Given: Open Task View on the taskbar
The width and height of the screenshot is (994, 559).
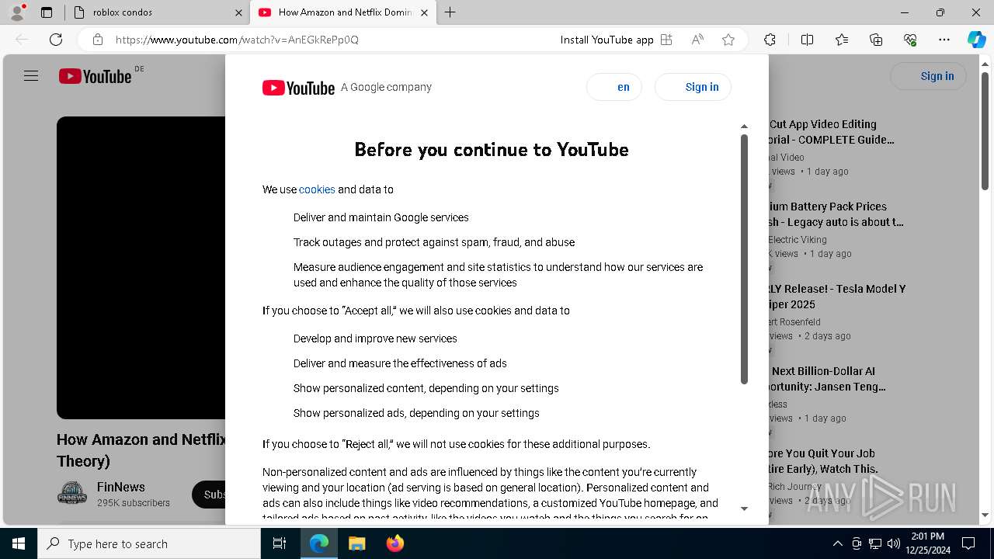Looking at the screenshot, I should pyautogui.click(x=280, y=543).
